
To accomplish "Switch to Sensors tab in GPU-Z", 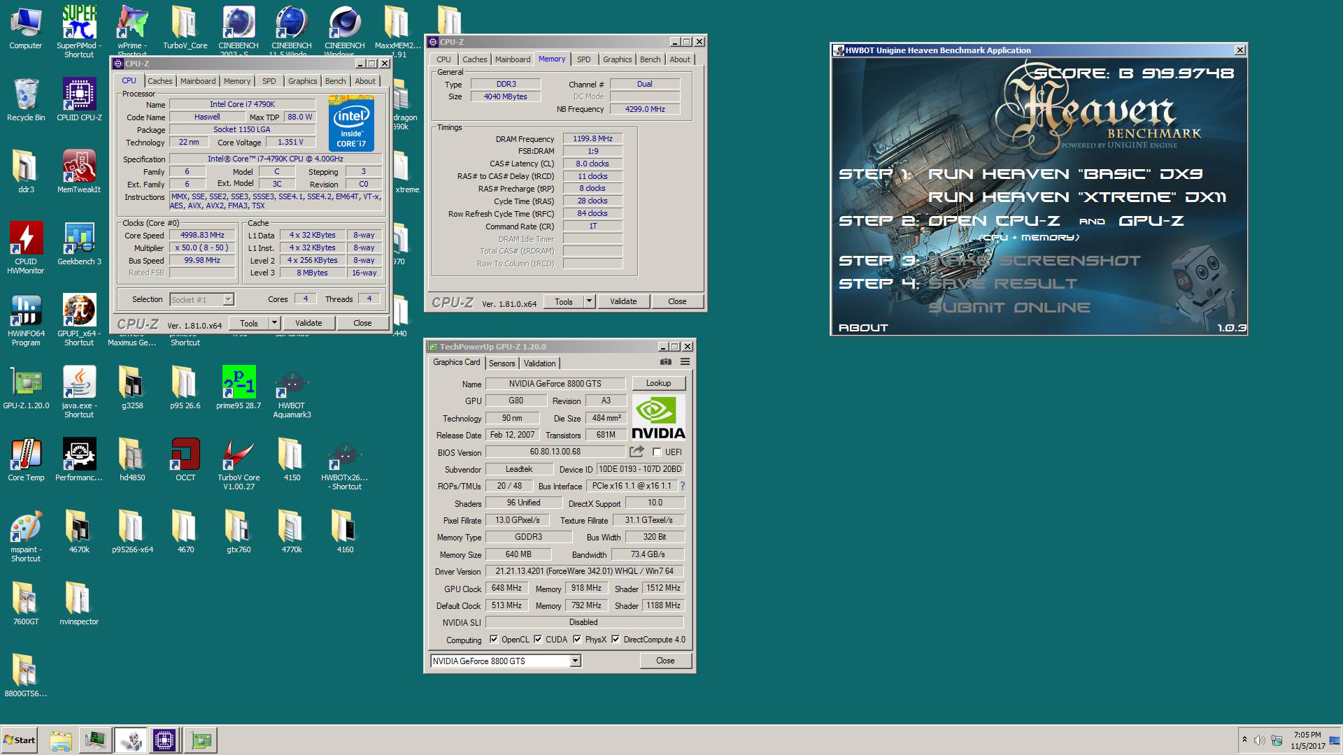I will [x=502, y=363].
